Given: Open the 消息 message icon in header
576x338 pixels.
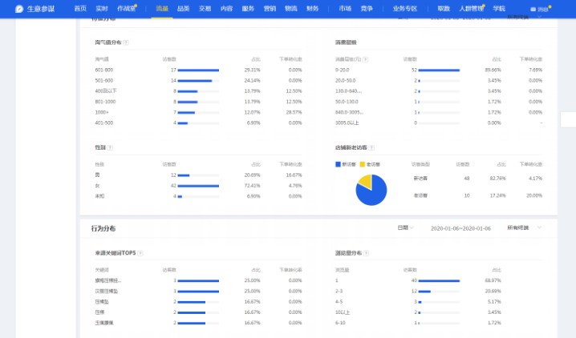Looking at the screenshot, I should click(538, 9).
